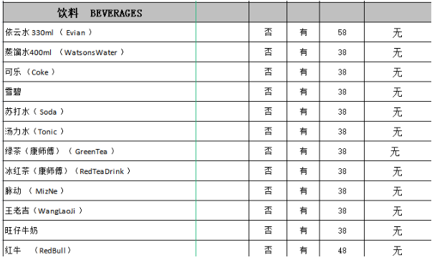Select the 饮料 BEVERAGES header cell
432x260 pixels.
click(x=100, y=13)
